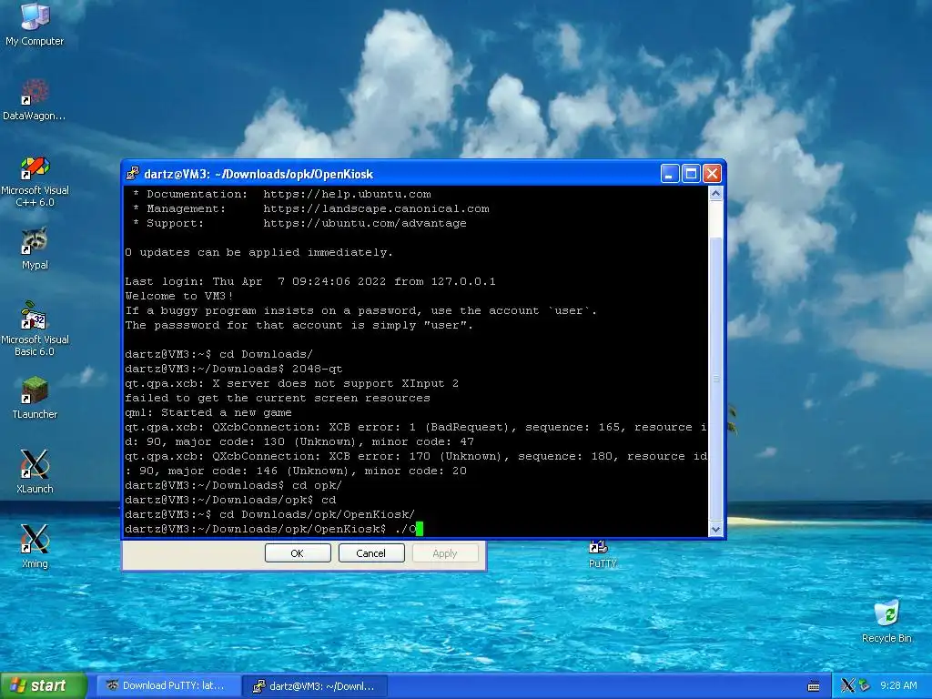Click the https://ubuntu.com/advantage support URL
Viewport: 932px width, 699px height.
tap(365, 224)
